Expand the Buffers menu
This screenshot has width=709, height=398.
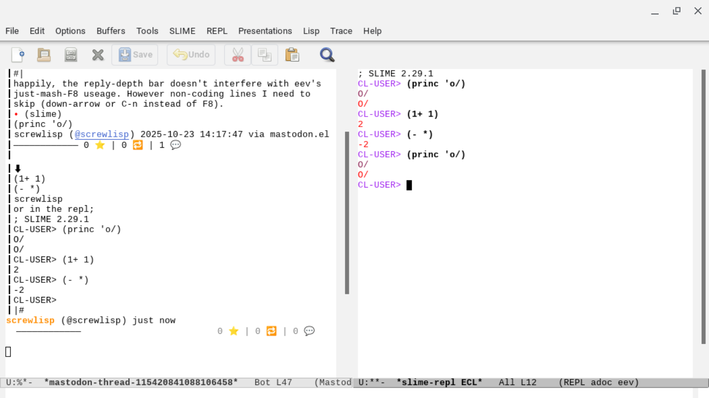(111, 31)
